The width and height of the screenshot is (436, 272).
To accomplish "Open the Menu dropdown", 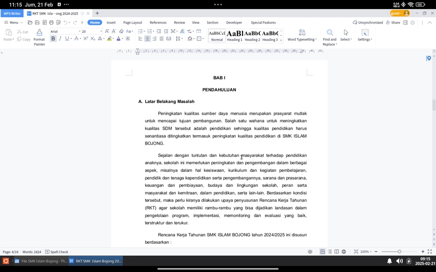I will coord(13,23).
